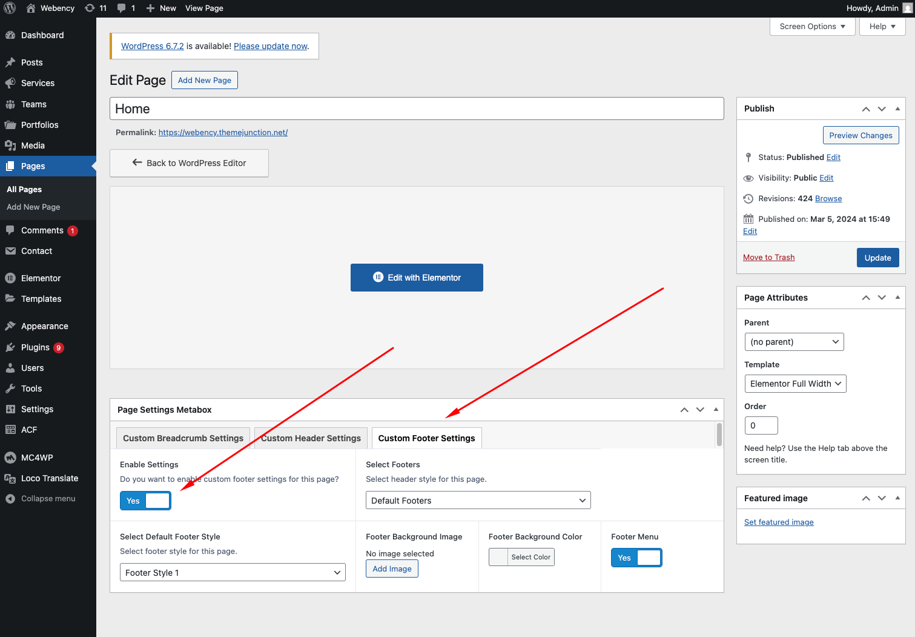Toggle Footer Menu Yes switch
The height and width of the screenshot is (637, 915).
click(636, 558)
